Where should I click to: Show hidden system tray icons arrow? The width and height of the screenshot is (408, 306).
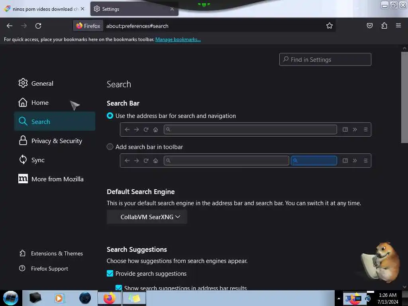coord(339,298)
